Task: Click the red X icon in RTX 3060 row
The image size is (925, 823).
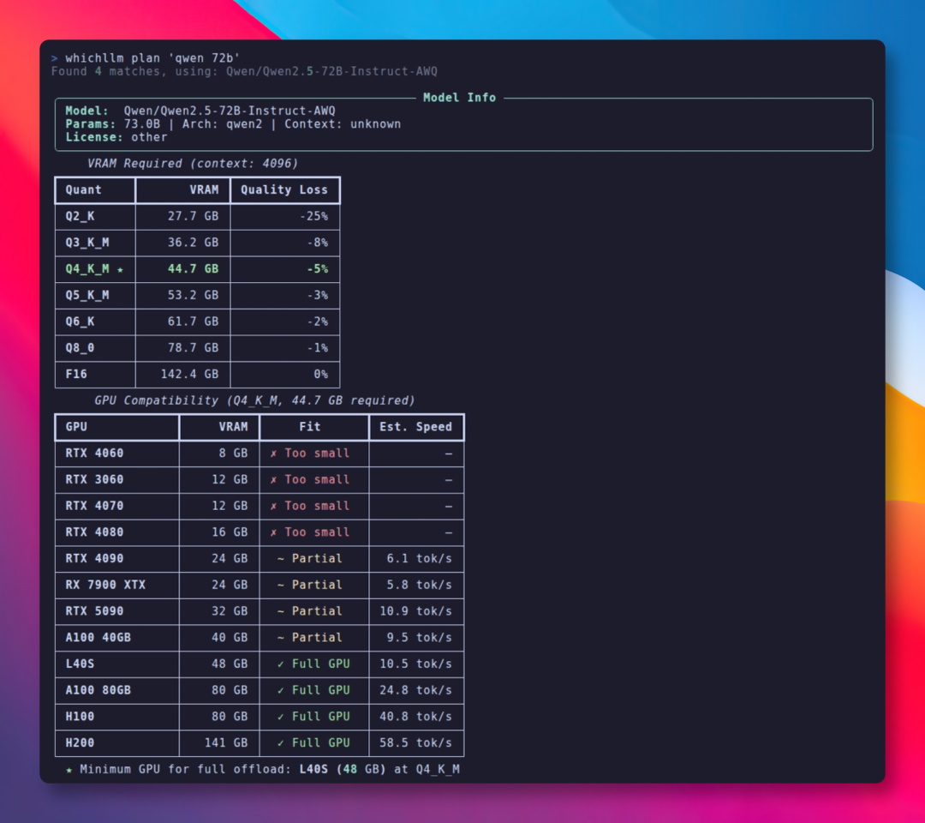Action: click(273, 480)
